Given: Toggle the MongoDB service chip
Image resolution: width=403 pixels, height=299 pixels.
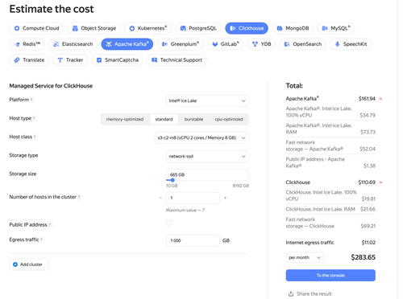Looking at the screenshot, I should tap(293, 28).
